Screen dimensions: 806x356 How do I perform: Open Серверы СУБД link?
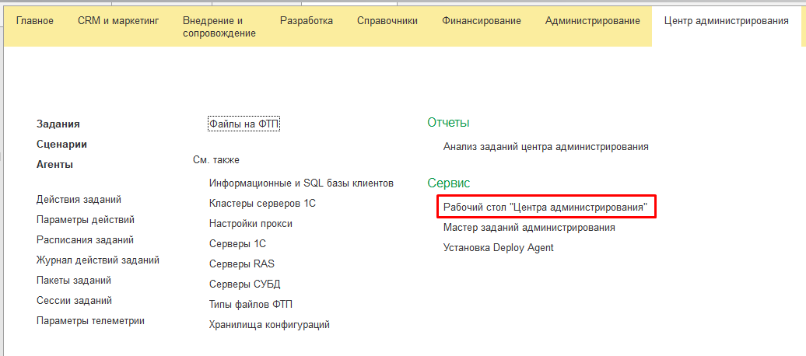pyautogui.click(x=244, y=284)
